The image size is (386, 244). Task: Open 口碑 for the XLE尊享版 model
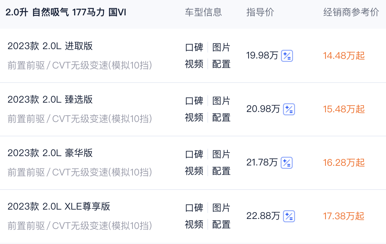click(x=194, y=208)
